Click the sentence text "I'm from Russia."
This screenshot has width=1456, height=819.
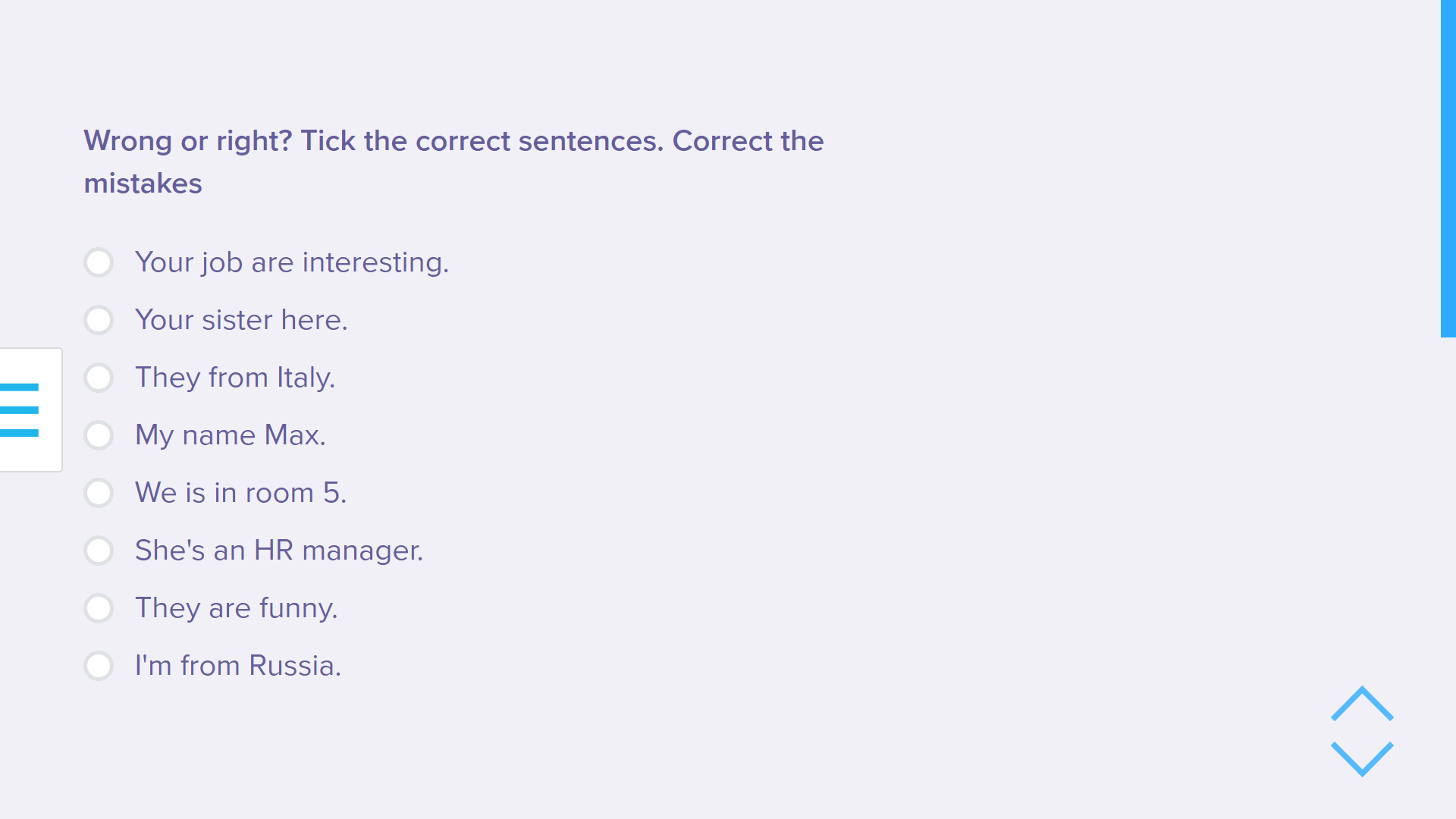pos(238,666)
